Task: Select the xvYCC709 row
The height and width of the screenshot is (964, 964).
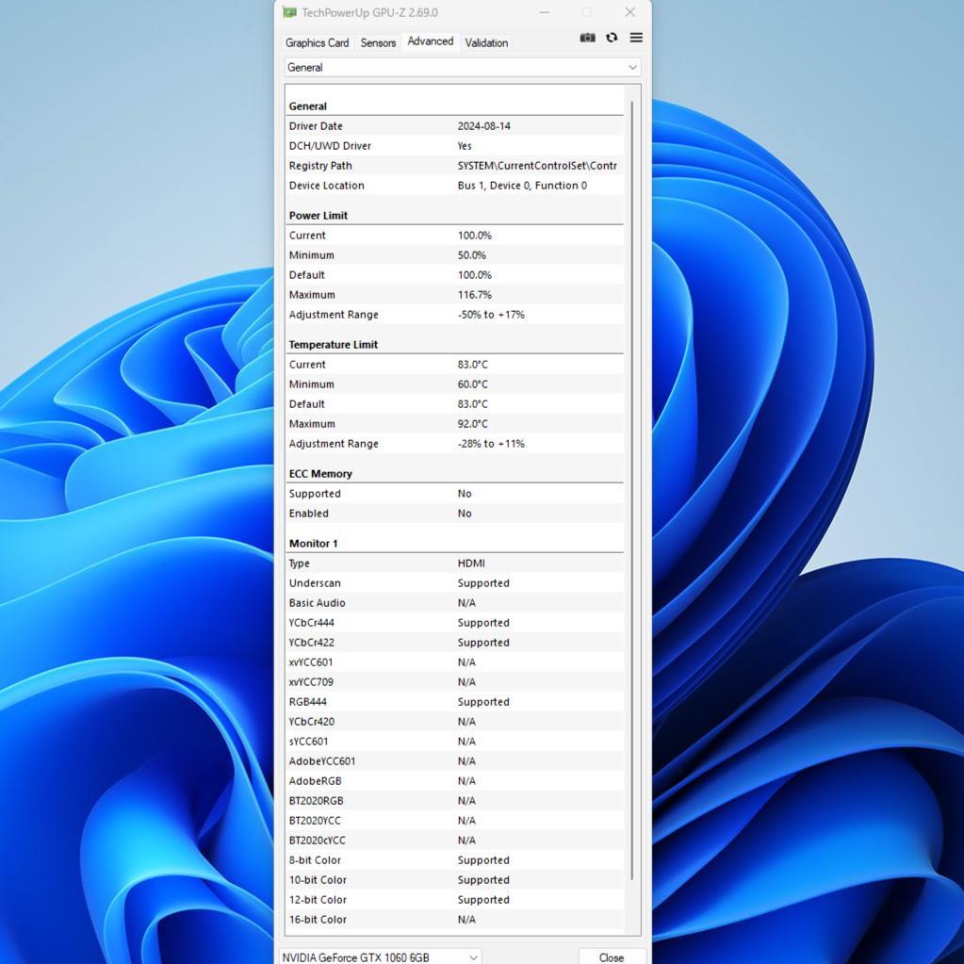Action: (x=455, y=682)
